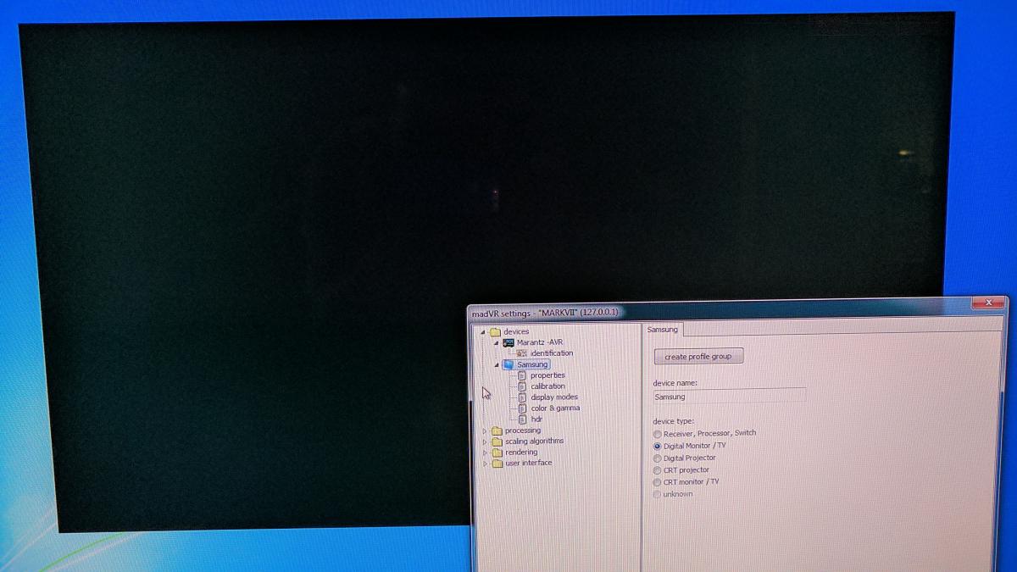Click the processing folder icon
This screenshot has width=1017, height=572.
(x=497, y=430)
